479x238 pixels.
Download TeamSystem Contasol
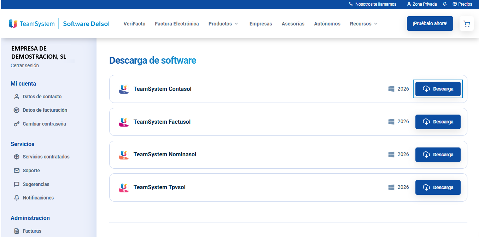point(438,89)
